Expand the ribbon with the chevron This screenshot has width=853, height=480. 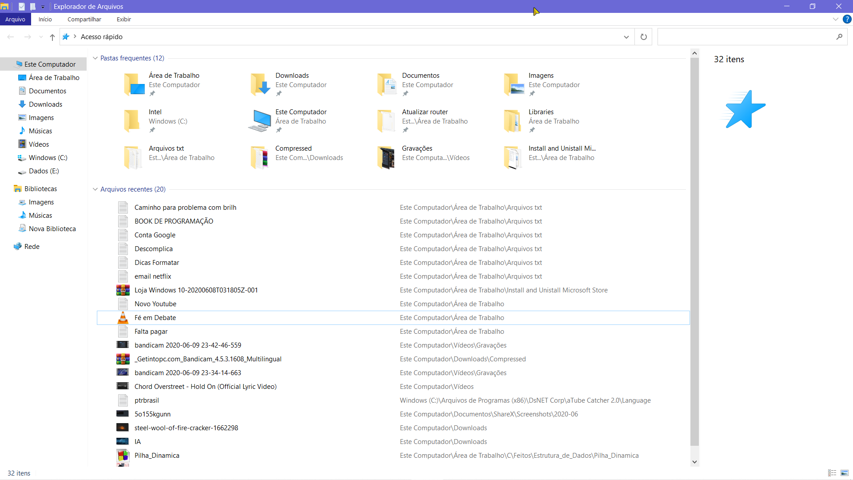click(x=835, y=19)
